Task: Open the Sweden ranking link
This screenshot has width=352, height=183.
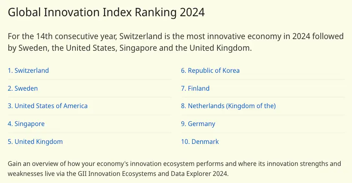Action: point(23,89)
